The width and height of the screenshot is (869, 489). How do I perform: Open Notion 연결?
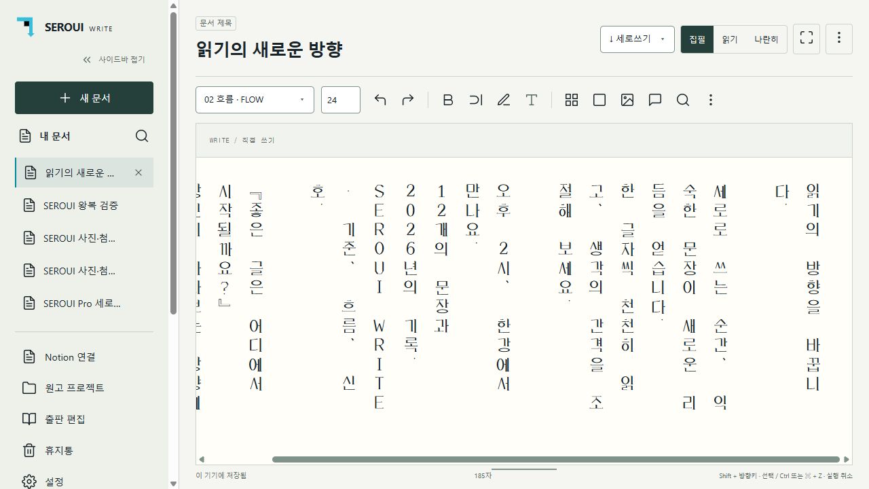[84, 357]
